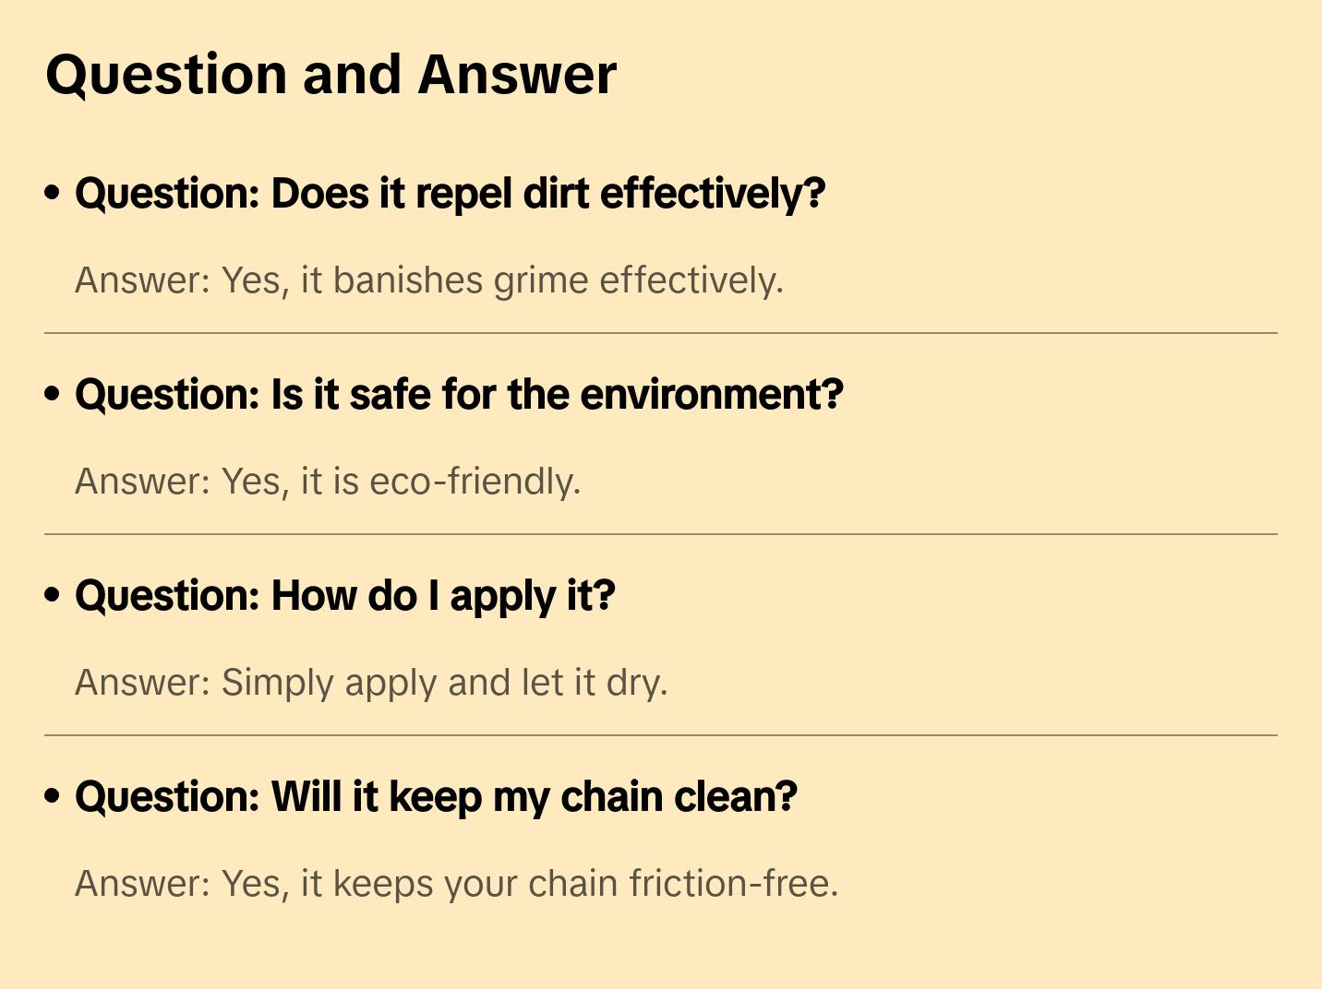Screen dimensions: 1322x989
Task: Select the "How do I apply it?" question
Action: pyautogui.click(x=344, y=596)
